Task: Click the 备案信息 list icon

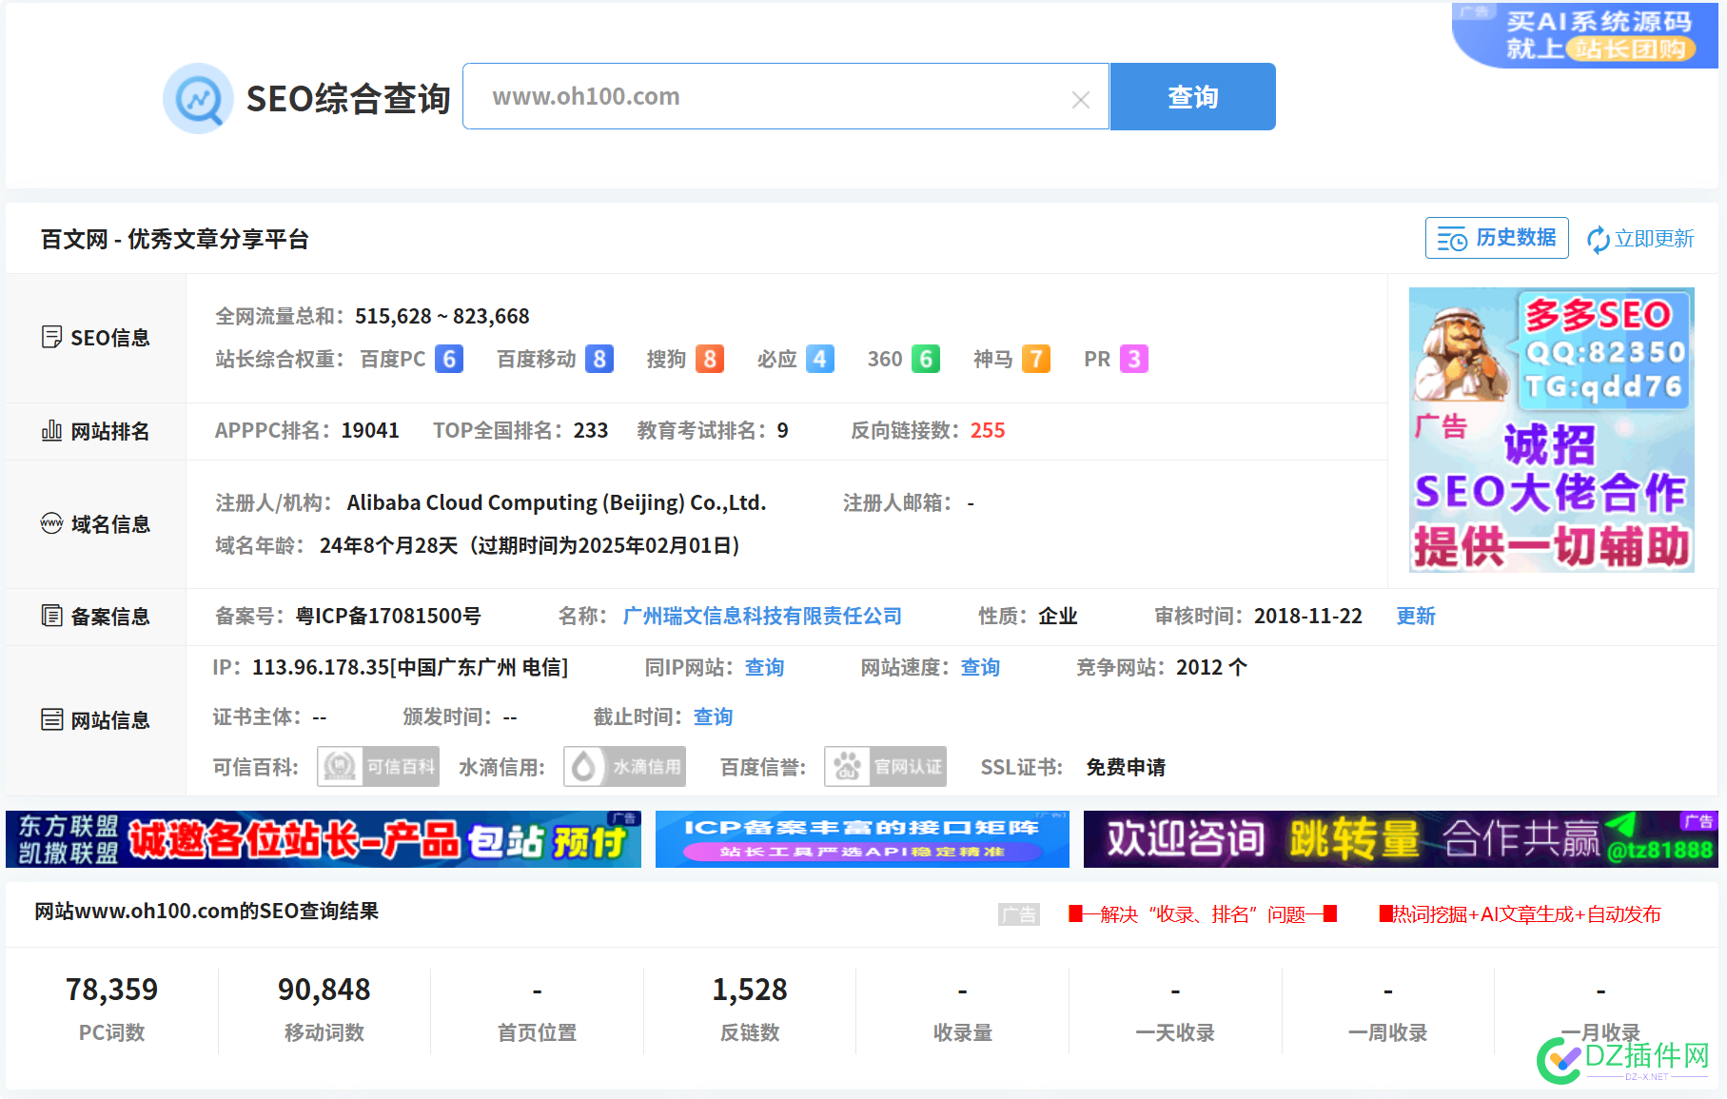Action: [x=51, y=616]
